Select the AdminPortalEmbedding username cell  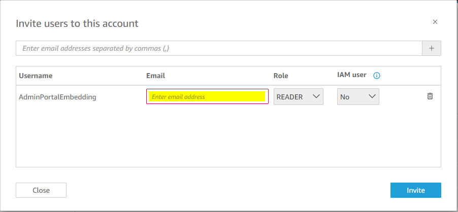click(57, 97)
